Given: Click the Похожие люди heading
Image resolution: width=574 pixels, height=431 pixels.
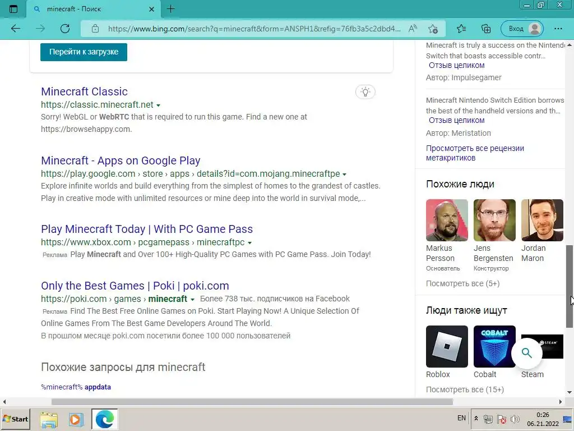Looking at the screenshot, I should (x=460, y=184).
